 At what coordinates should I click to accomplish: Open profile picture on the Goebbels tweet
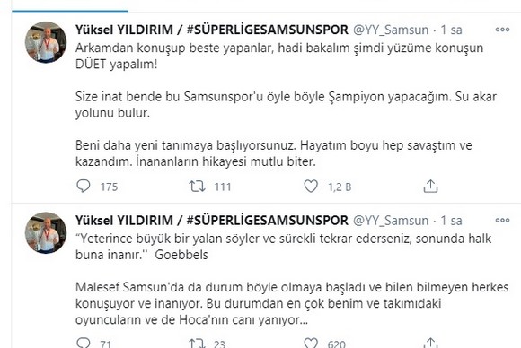pyautogui.click(x=46, y=232)
